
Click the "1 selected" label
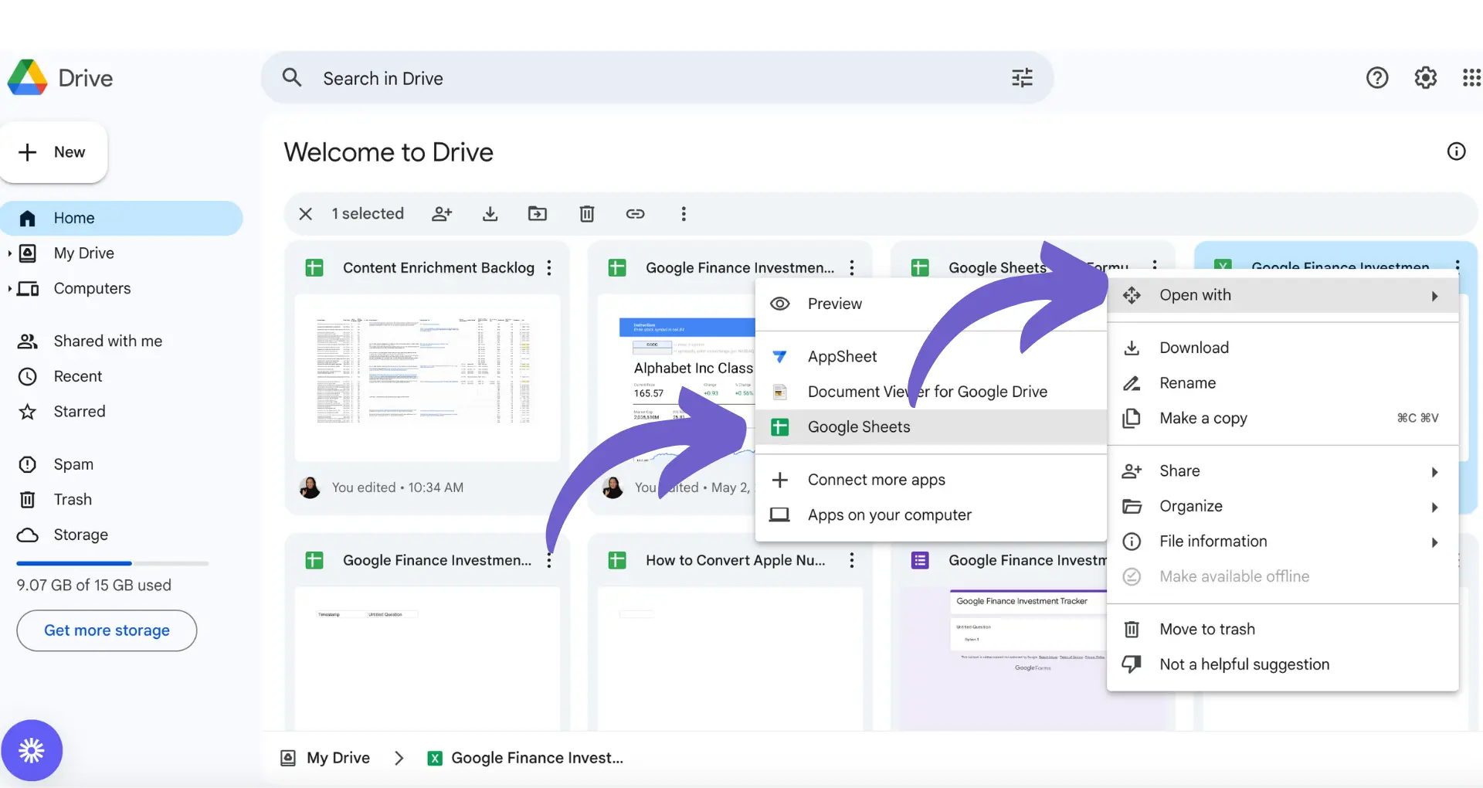(368, 214)
